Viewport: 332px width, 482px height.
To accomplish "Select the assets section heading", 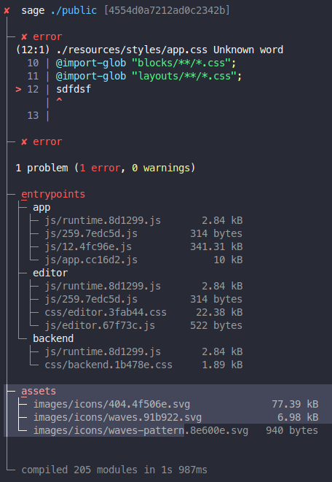I will click(39, 391).
